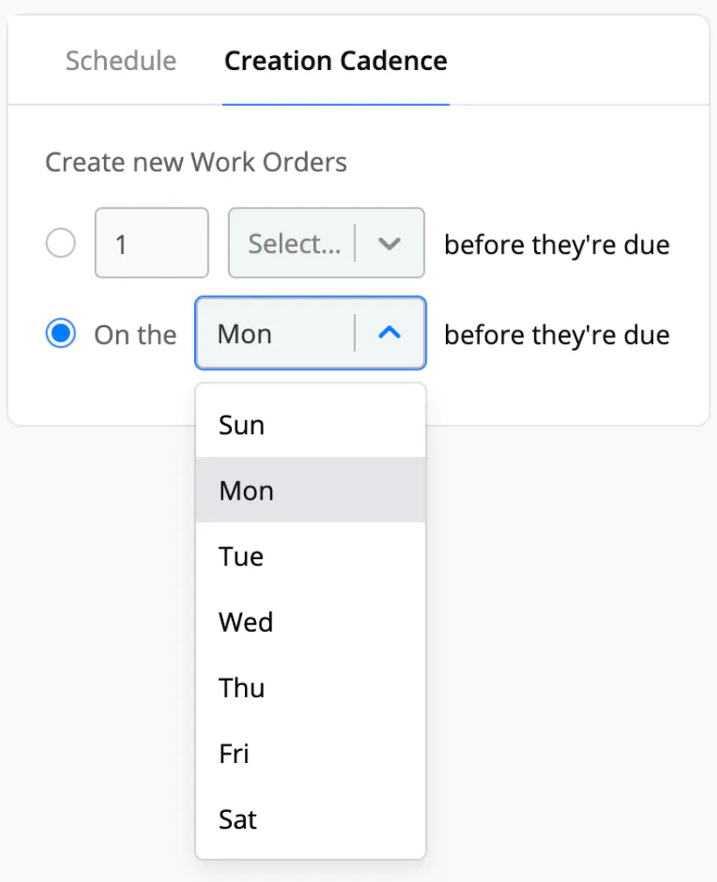Switch to the Schedule tab
The image size is (717, 882).
(121, 61)
